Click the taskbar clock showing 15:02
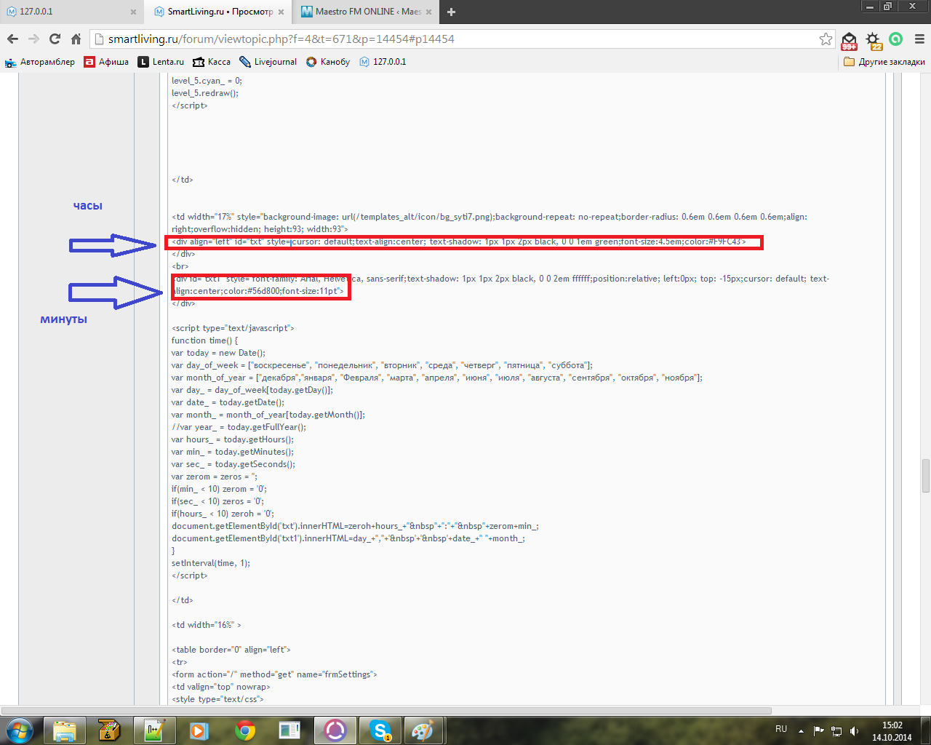Image resolution: width=931 pixels, height=745 pixels. tap(892, 730)
